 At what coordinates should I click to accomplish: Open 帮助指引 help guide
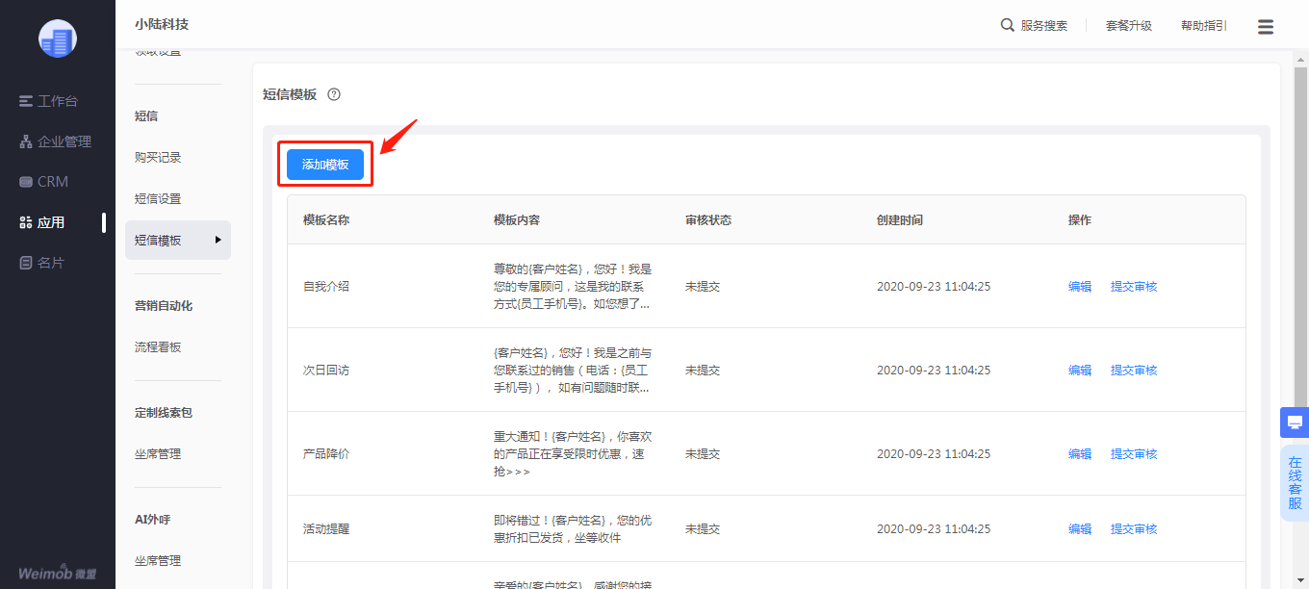1204,26
